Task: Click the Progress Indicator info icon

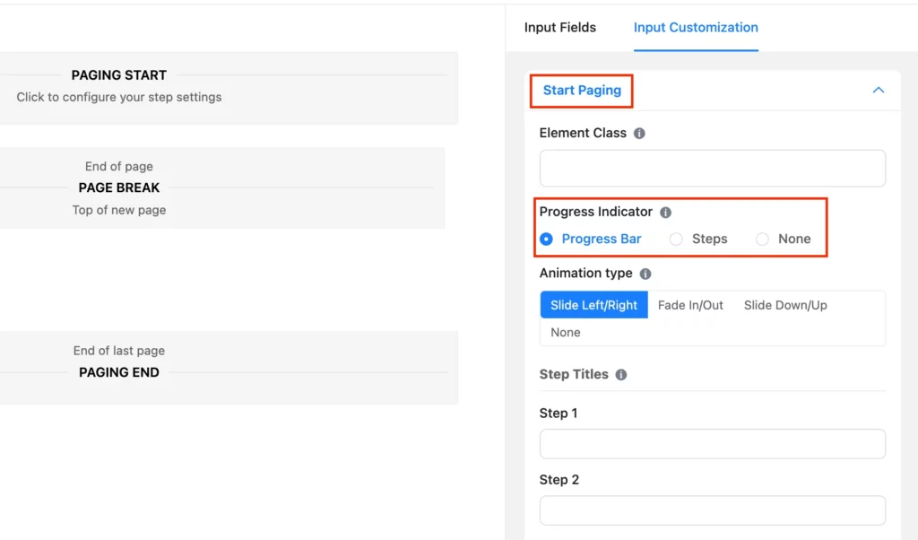Action: 664,212
